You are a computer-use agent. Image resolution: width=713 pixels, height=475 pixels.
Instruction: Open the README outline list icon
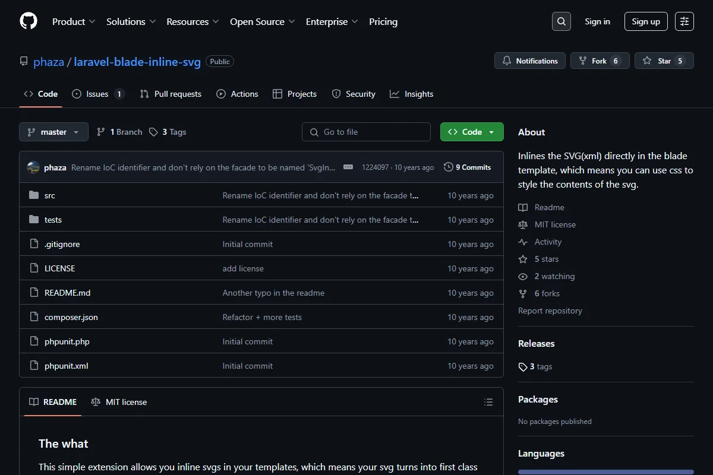488,402
